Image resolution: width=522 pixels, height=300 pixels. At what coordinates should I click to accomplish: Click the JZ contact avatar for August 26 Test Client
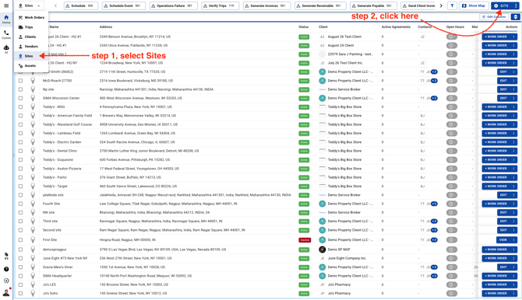click(422, 37)
